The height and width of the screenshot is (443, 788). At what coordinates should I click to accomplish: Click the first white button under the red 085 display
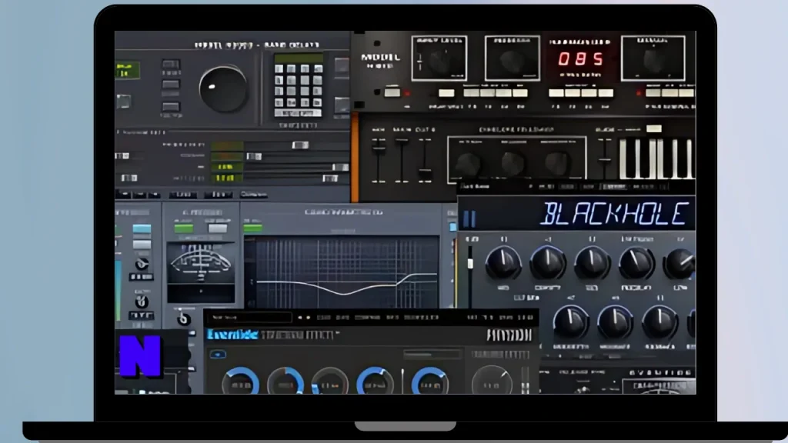[x=556, y=93]
